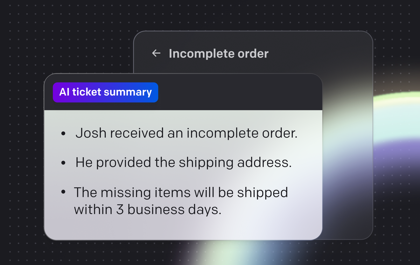Click the bullet dot before "Josh received"
Image resolution: width=420 pixels, height=265 pixels.
pos(63,134)
